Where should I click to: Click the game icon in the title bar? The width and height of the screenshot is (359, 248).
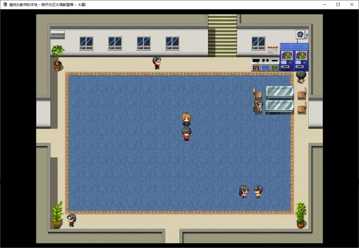[x=5, y=4]
